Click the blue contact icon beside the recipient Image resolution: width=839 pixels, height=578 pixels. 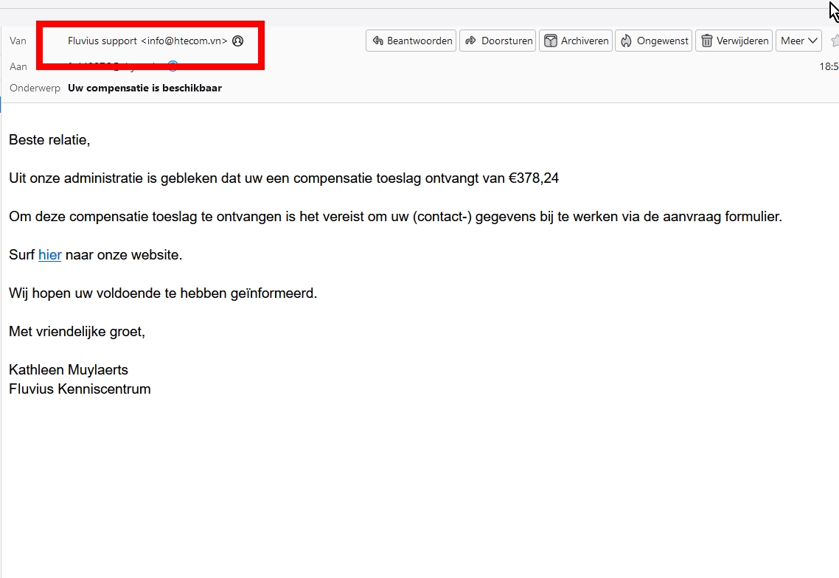173,66
